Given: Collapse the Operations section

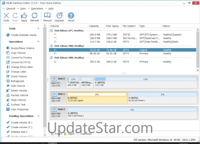Looking at the screenshot, I should coord(38,42).
